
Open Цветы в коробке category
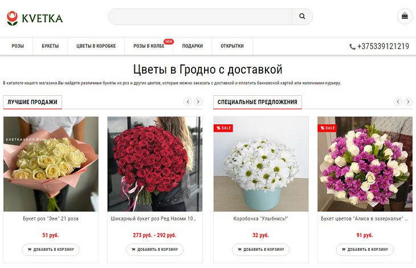click(96, 46)
